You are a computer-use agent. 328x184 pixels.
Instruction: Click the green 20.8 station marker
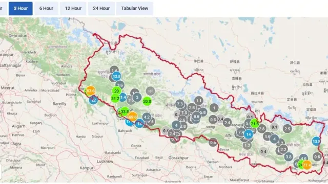(x=147, y=101)
